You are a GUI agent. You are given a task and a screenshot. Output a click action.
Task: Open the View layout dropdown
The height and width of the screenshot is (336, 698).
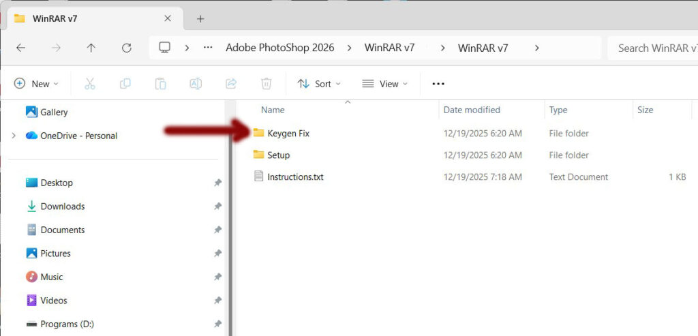[384, 84]
